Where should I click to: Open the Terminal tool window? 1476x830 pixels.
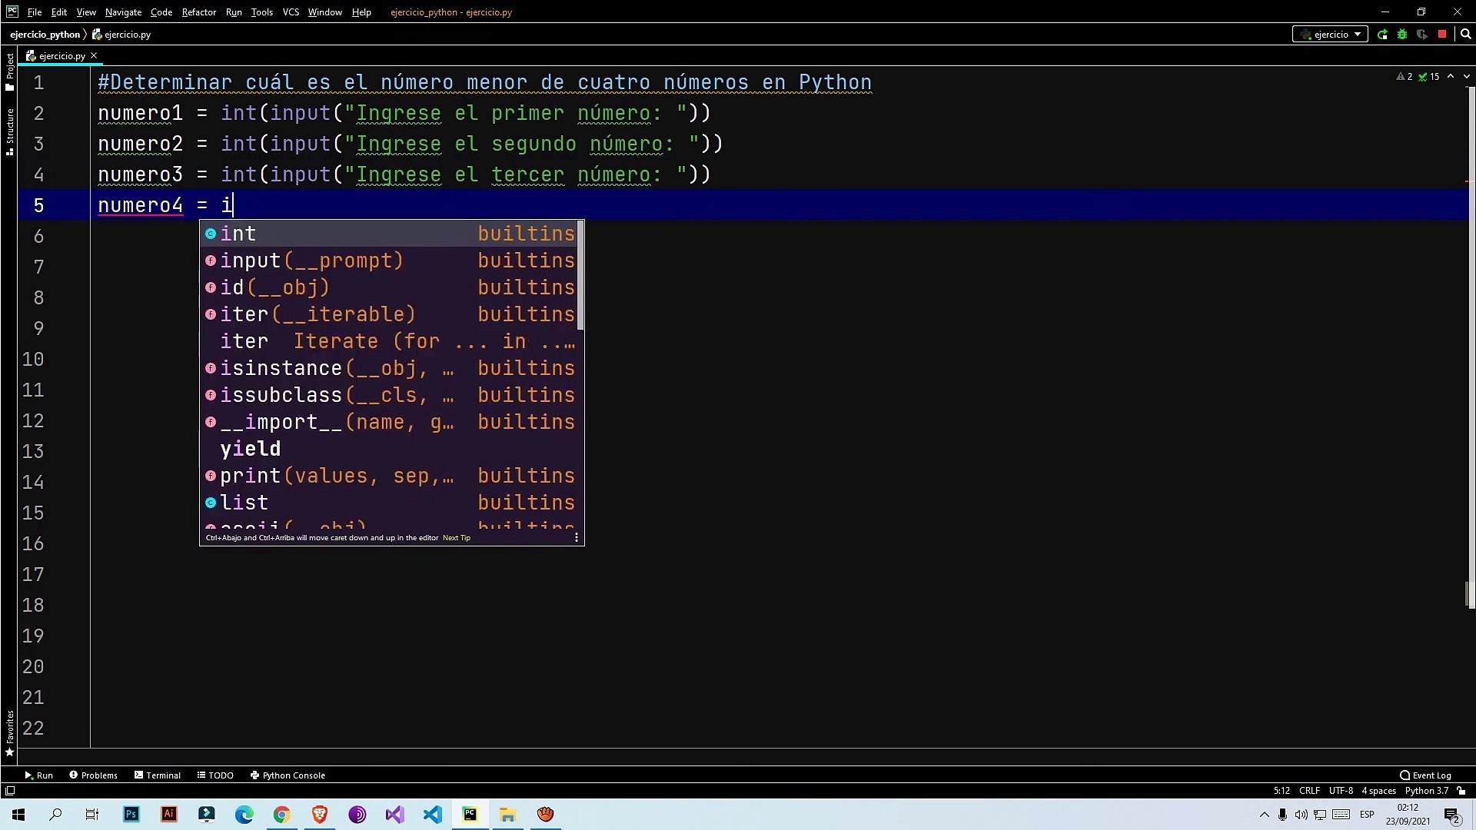pos(157,775)
